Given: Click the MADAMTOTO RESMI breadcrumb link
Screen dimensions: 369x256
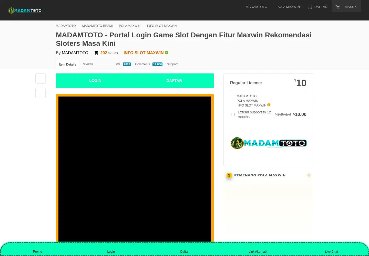Looking at the screenshot, I should point(97,26).
